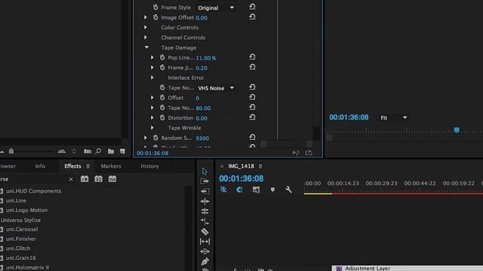Click Add Marker in timeline

coord(272,190)
